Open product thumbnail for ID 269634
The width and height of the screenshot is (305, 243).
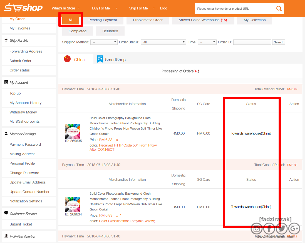pyautogui.click(x=73, y=205)
